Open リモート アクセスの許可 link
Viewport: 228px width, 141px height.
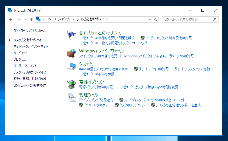coord(153,69)
